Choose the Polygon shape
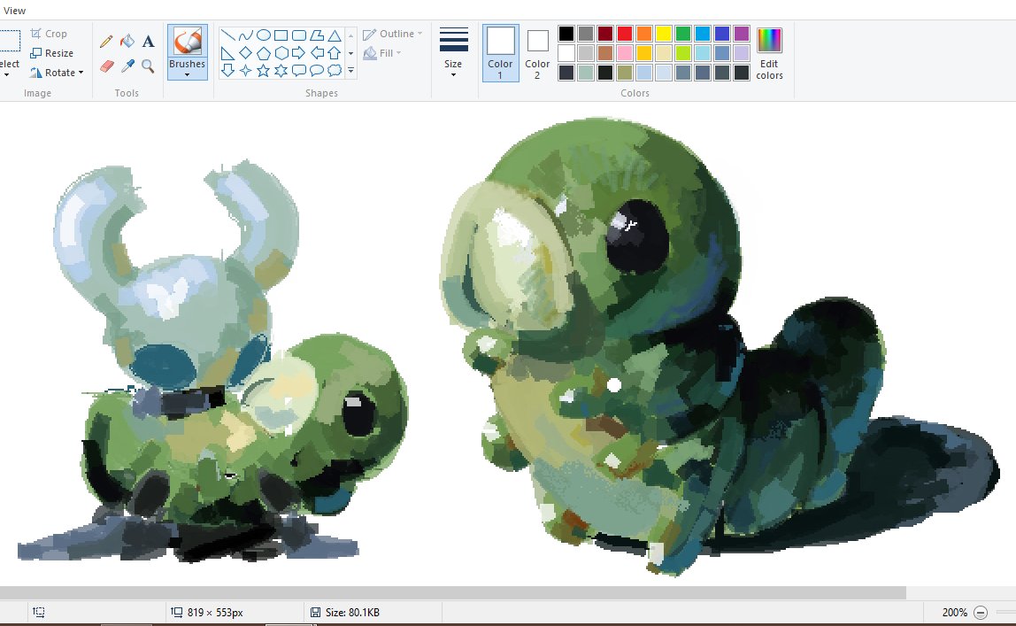This screenshot has height=626, width=1016. (x=316, y=35)
